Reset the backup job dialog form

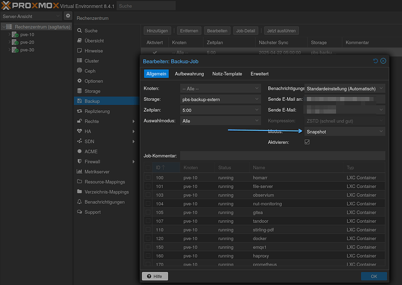(x=375, y=61)
